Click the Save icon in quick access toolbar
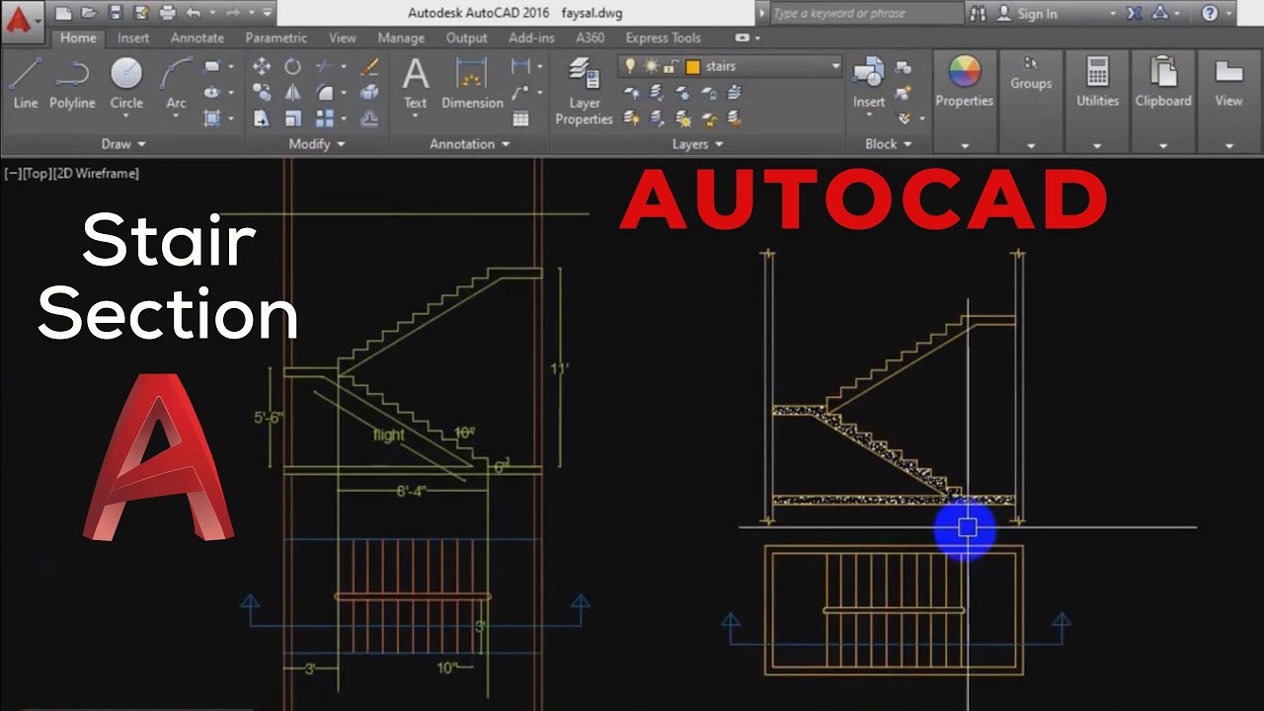This screenshot has height=711, width=1264. tap(115, 13)
